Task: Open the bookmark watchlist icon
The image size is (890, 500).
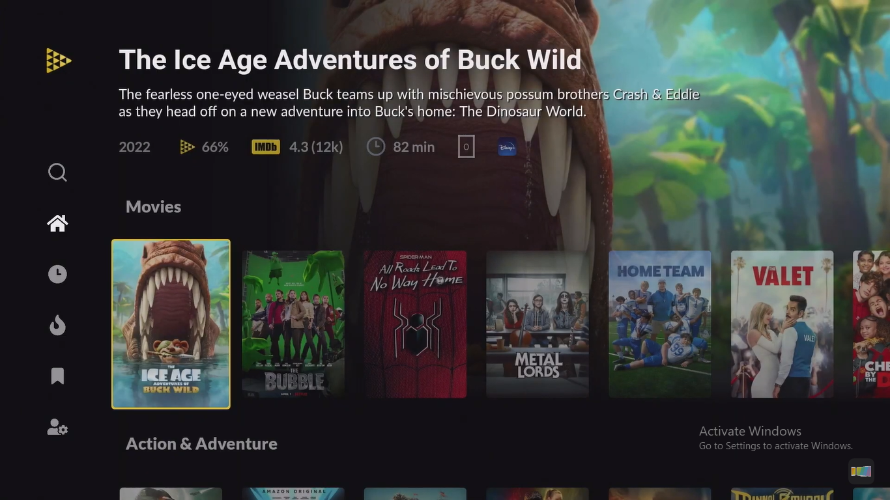Action: coord(57,376)
